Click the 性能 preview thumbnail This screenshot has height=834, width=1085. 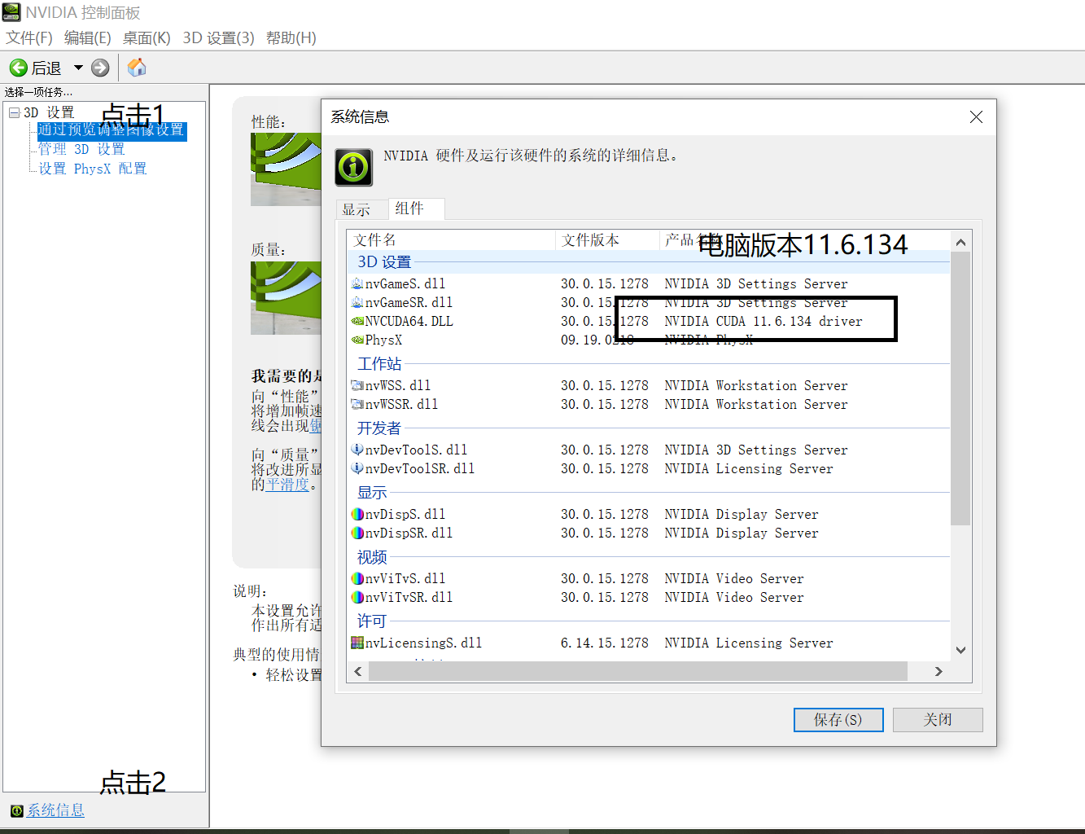[x=286, y=169]
